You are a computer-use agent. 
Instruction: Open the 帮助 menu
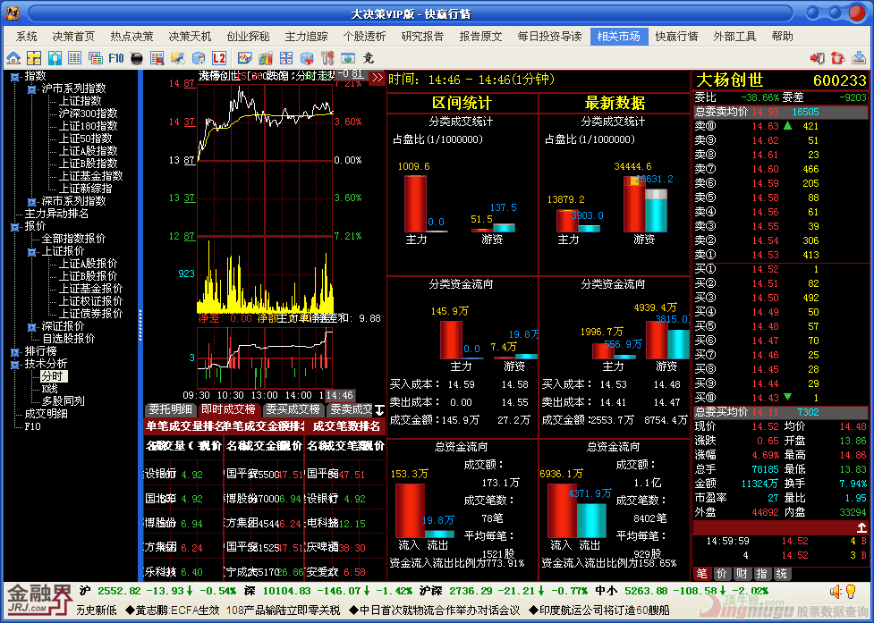(x=782, y=37)
